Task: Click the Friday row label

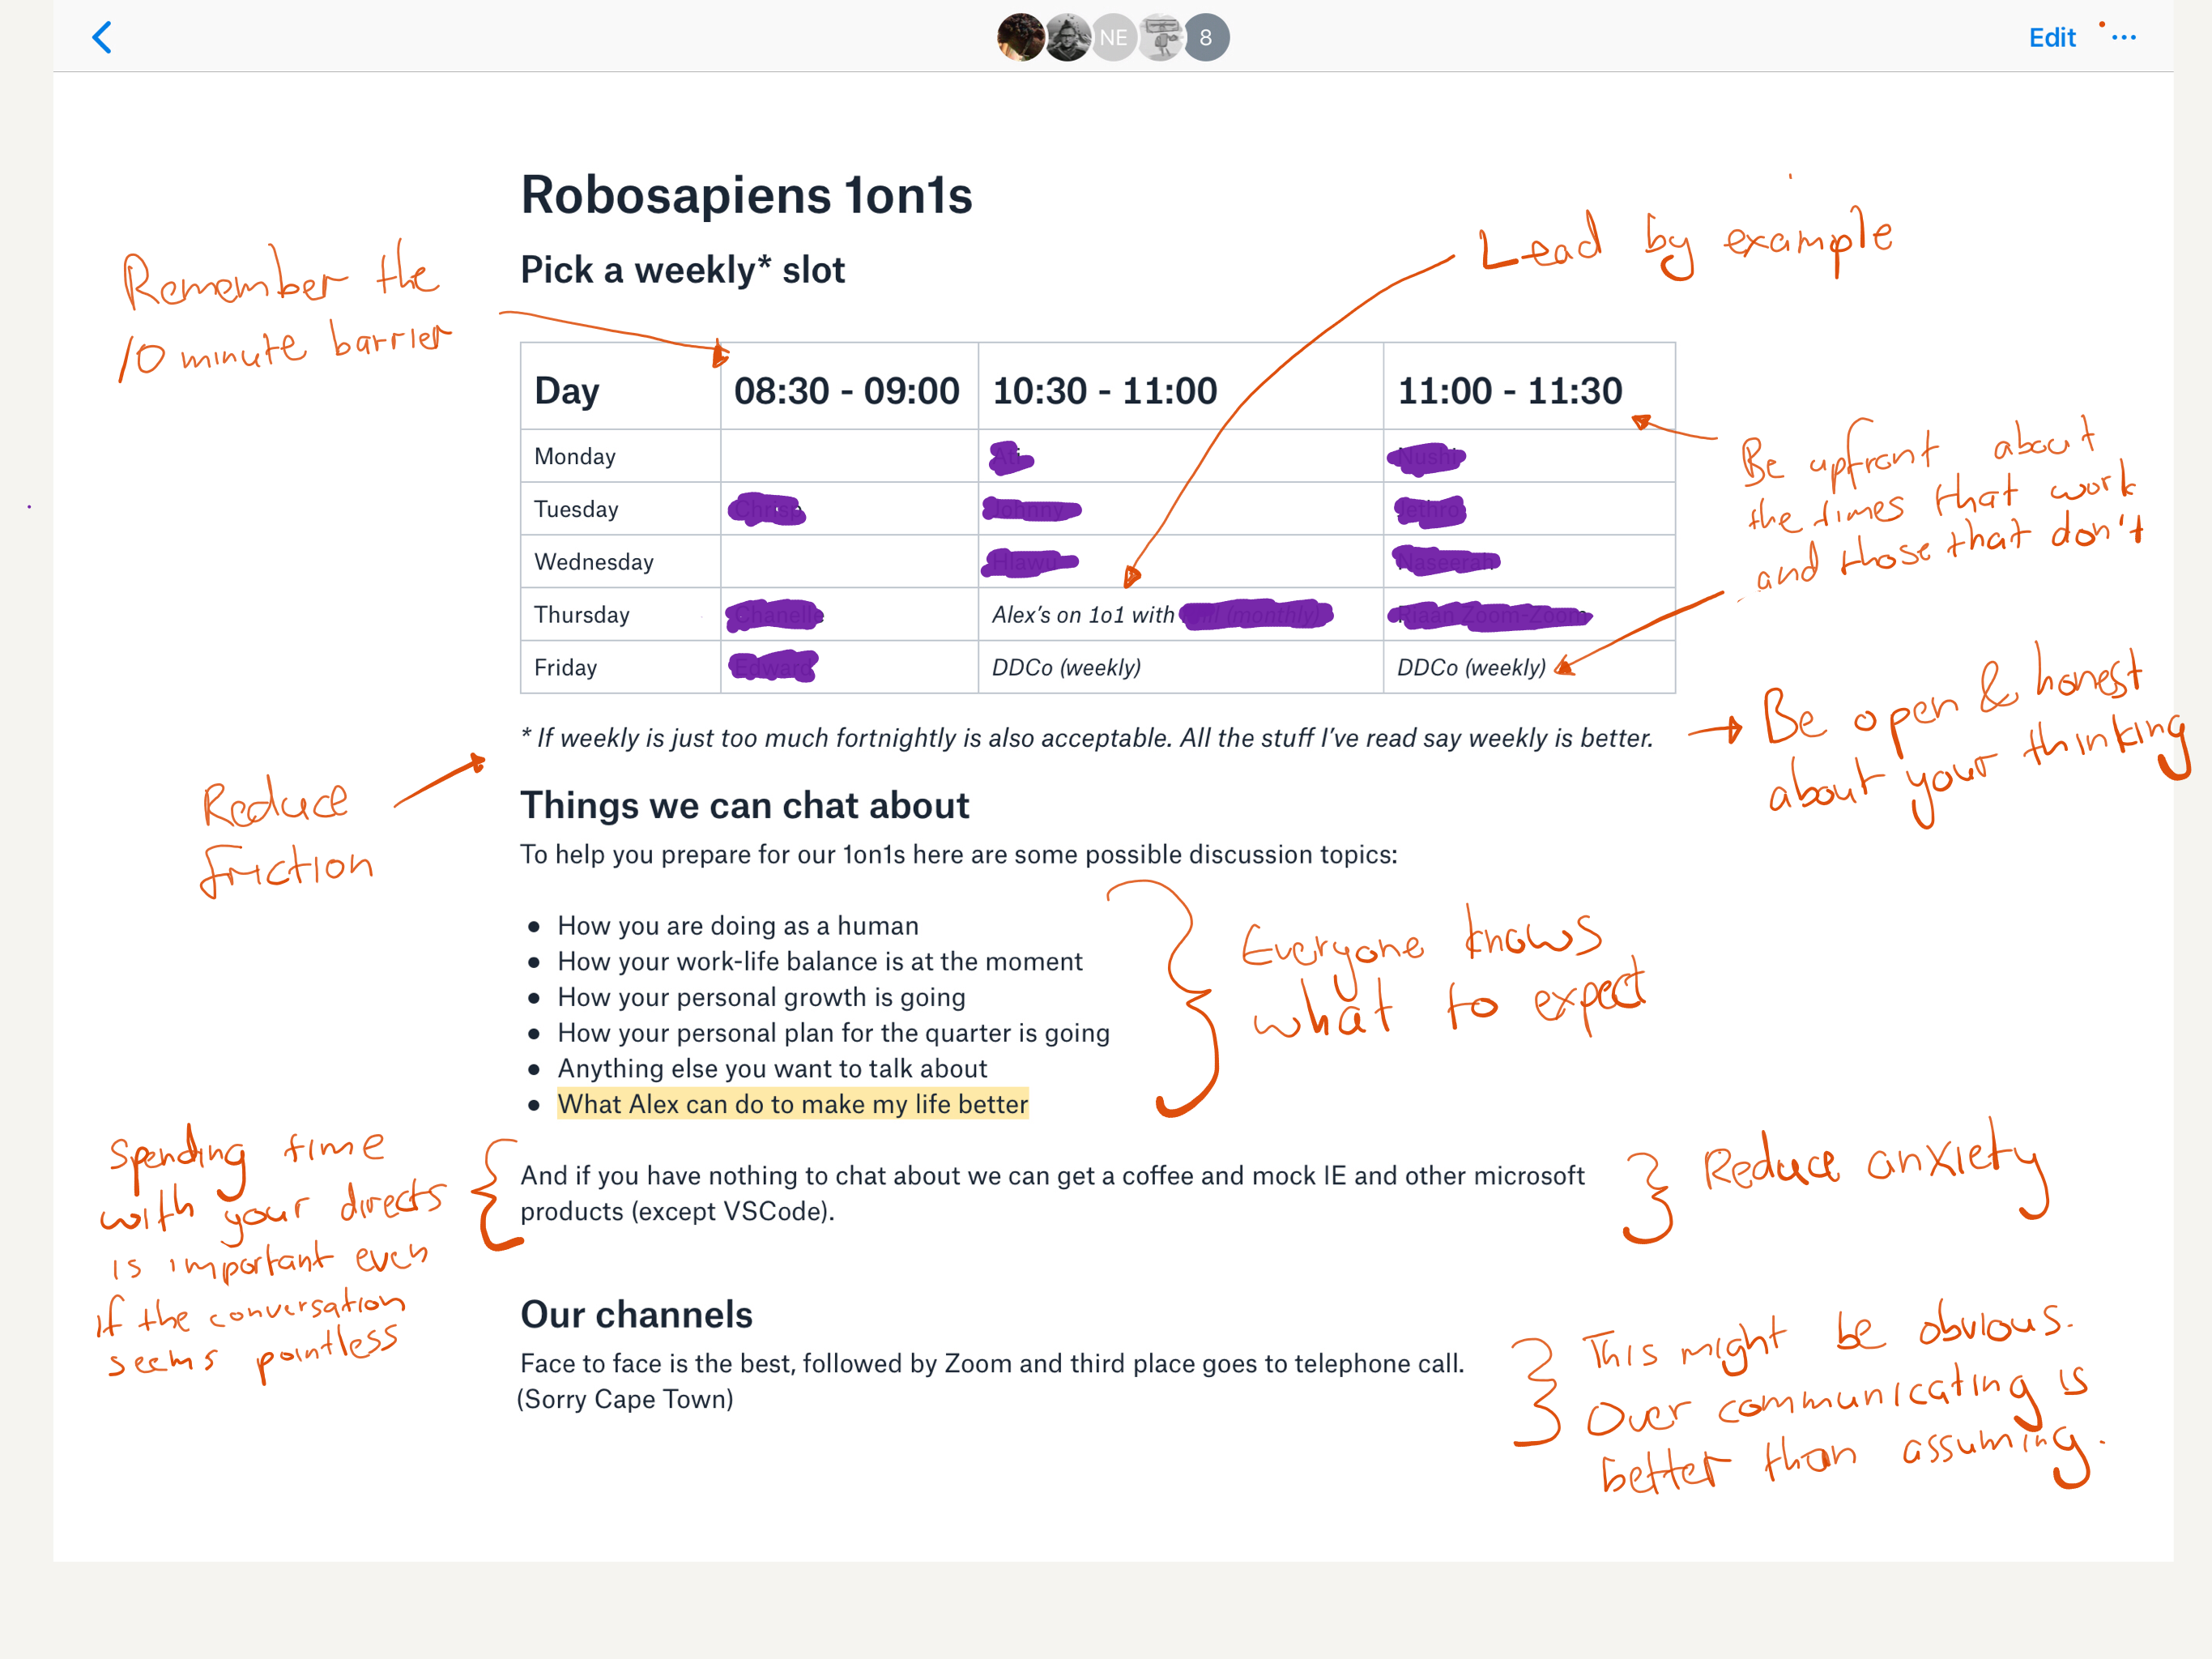Action: point(565,667)
